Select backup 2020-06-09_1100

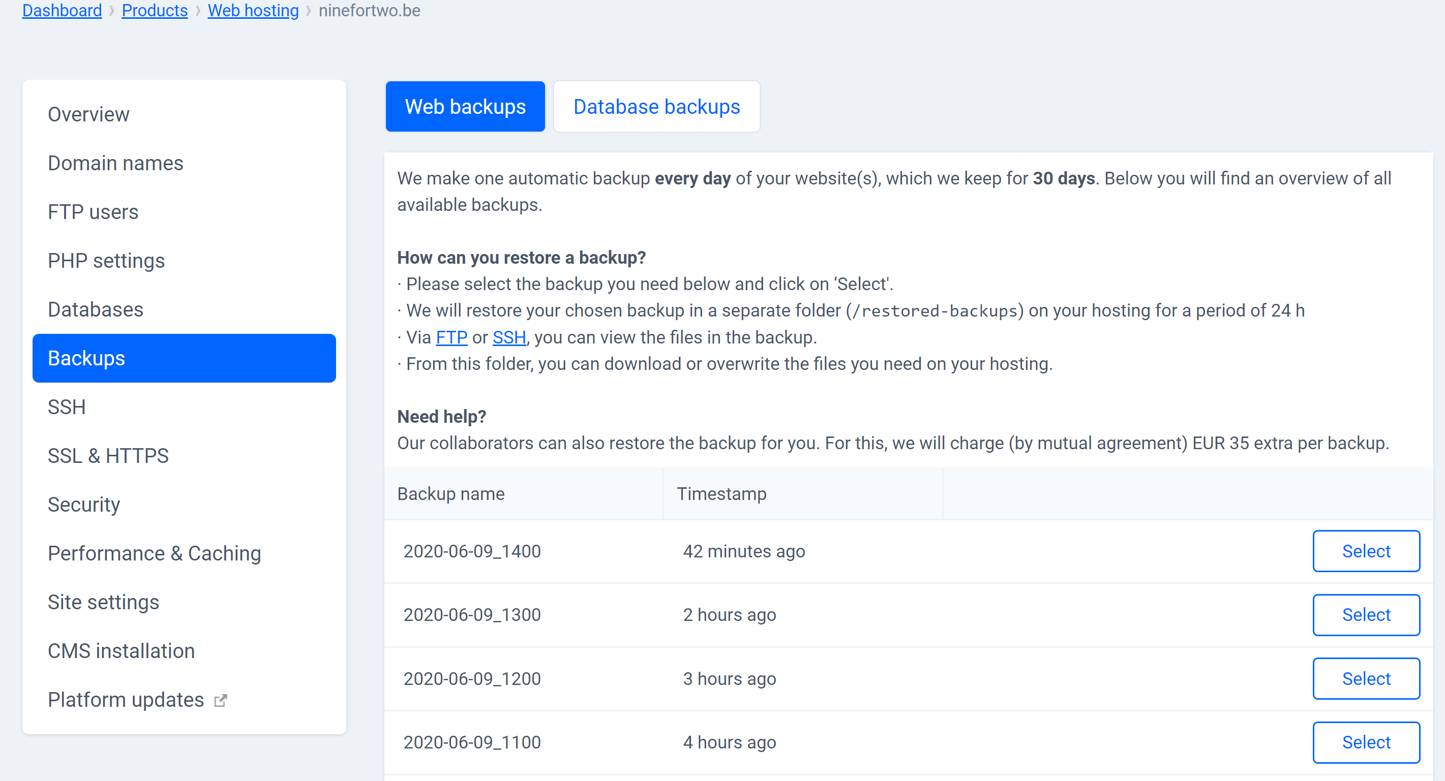(x=1365, y=741)
